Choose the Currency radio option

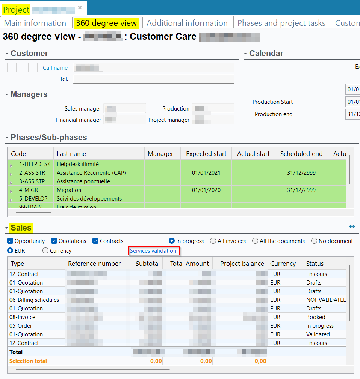45,251
